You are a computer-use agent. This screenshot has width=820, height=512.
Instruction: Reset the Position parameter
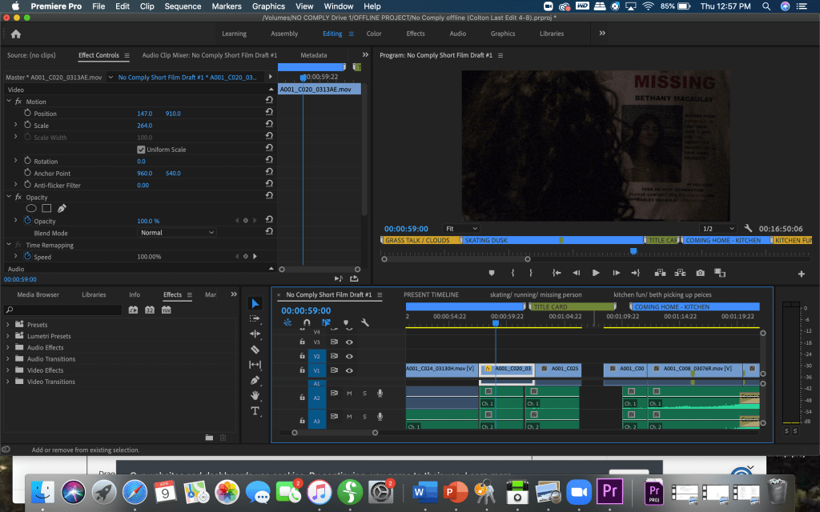pyautogui.click(x=269, y=114)
